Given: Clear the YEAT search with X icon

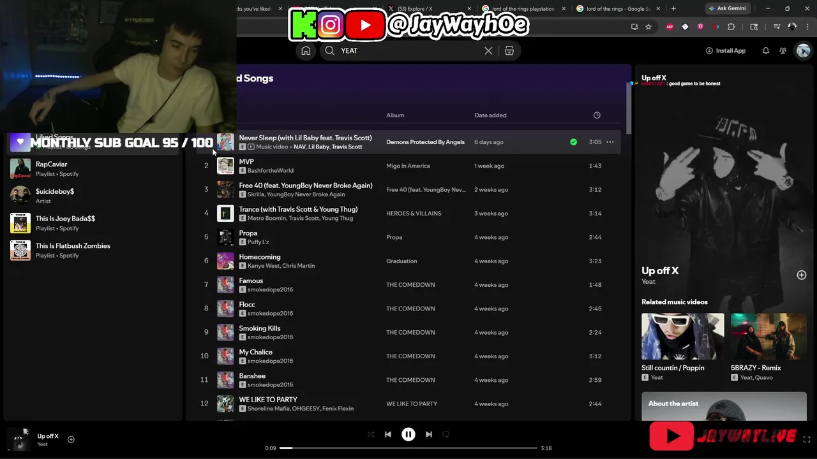Looking at the screenshot, I should [x=488, y=51].
